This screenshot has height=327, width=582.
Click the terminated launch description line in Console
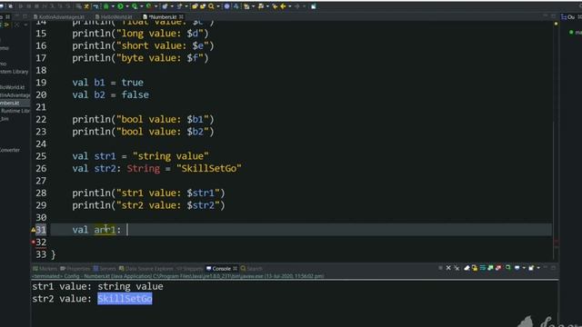tap(178, 276)
